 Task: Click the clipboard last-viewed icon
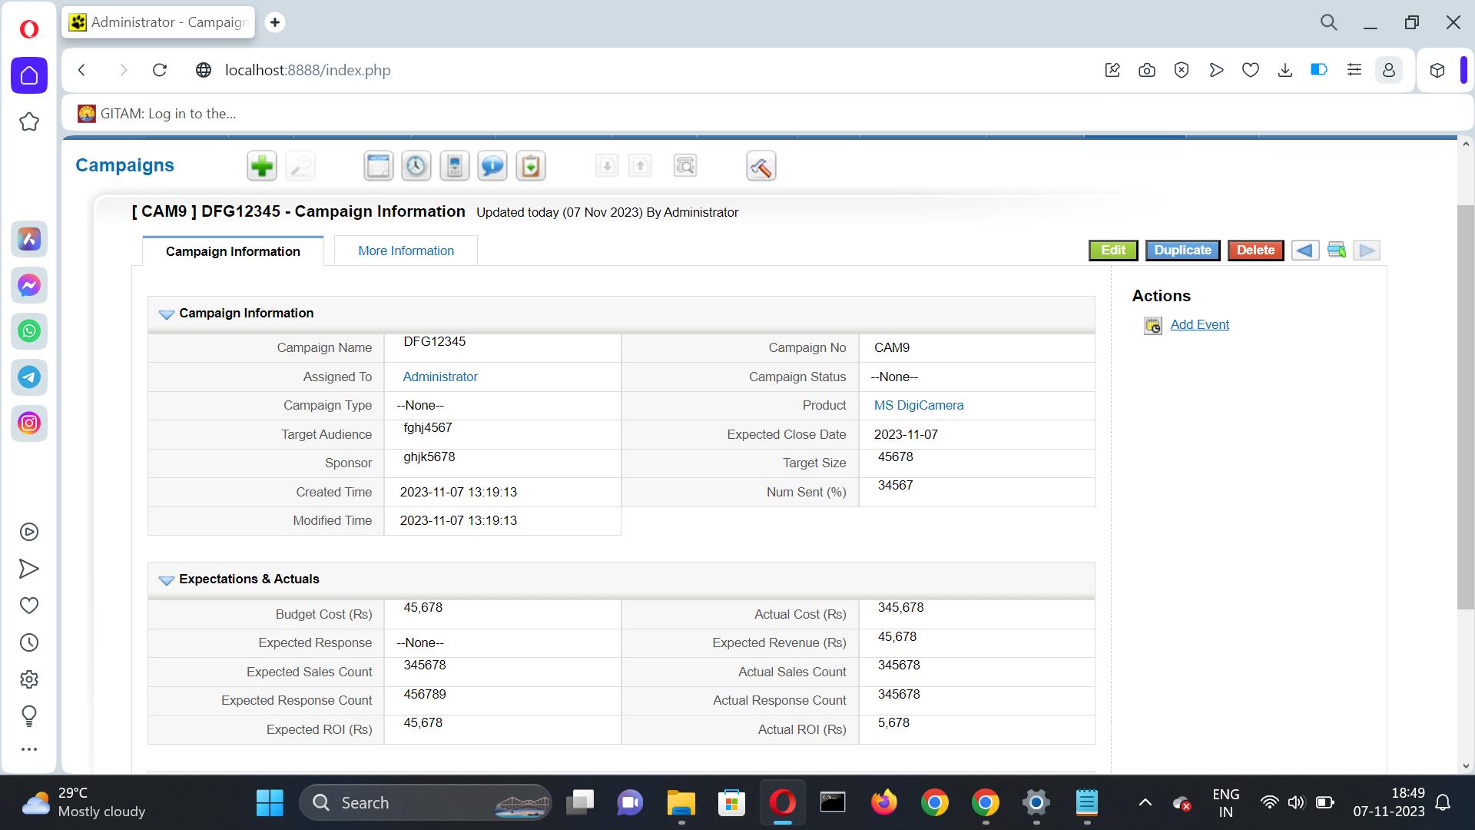pos(530,166)
